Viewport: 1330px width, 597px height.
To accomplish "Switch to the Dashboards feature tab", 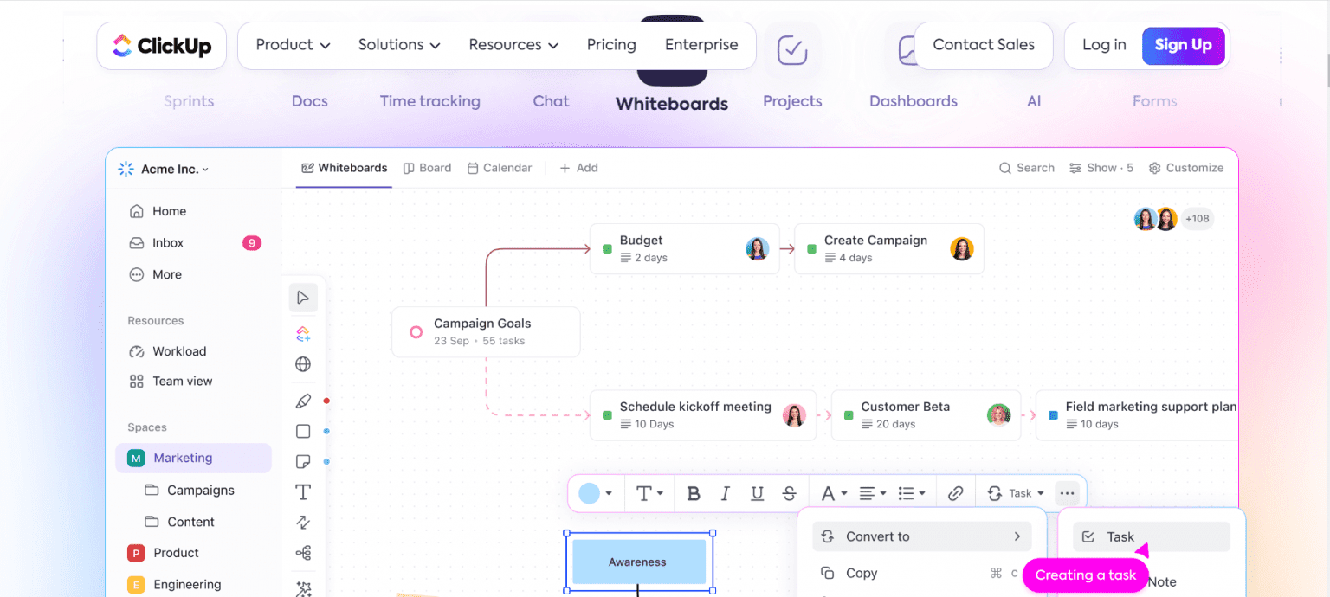I will 914,101.
